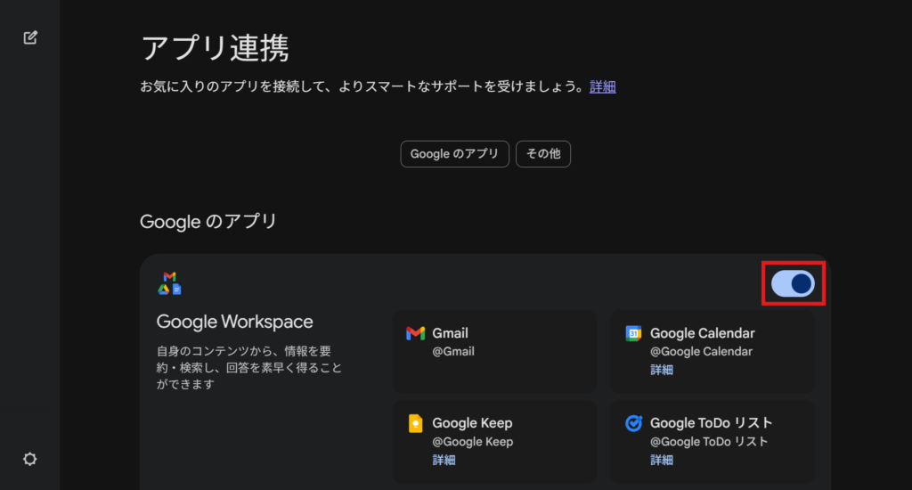Click the Gmail envelope icon
This screenshot has width=912, height=490.
(415, 333)
